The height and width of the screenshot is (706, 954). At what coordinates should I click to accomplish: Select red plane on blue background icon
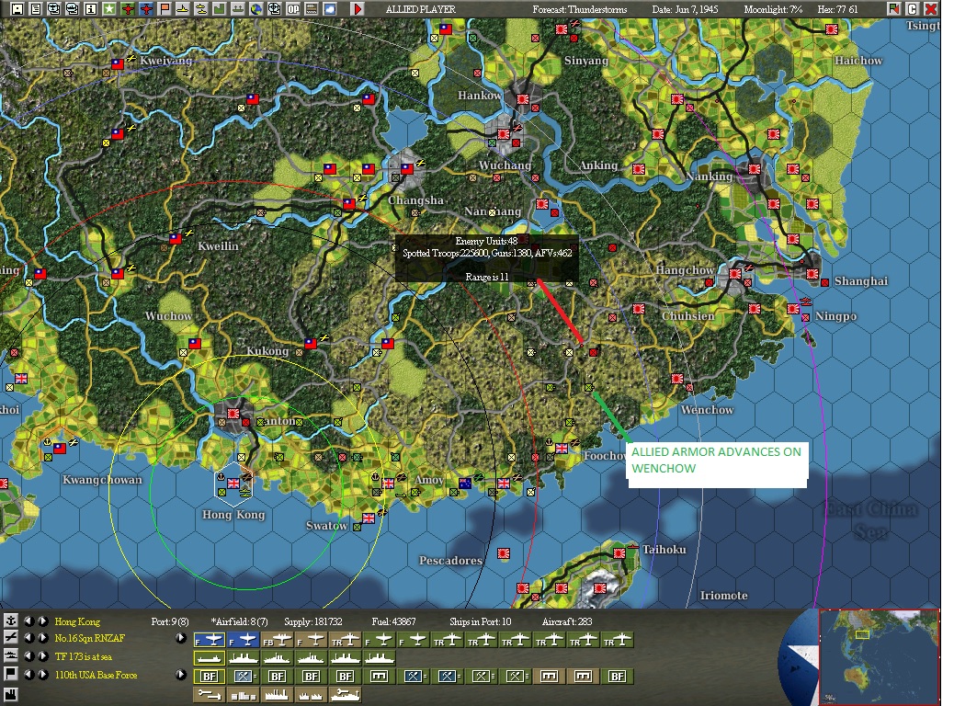pos(146,9)
